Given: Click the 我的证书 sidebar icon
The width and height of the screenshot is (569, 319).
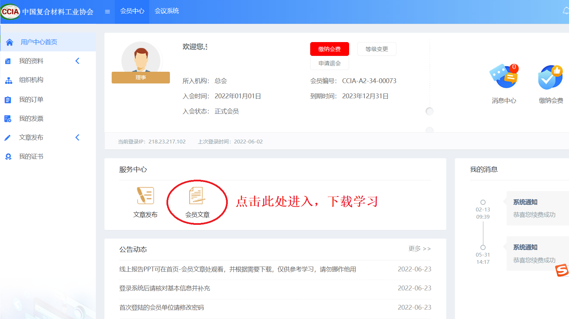Looking at the screenshot, I should [x=8, y=156].
